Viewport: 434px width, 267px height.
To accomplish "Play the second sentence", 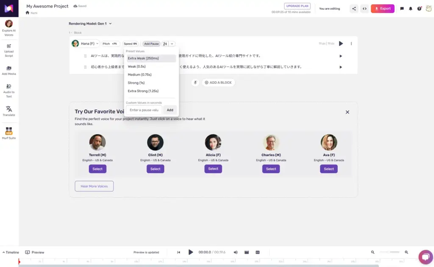I will tap(341, 67).
